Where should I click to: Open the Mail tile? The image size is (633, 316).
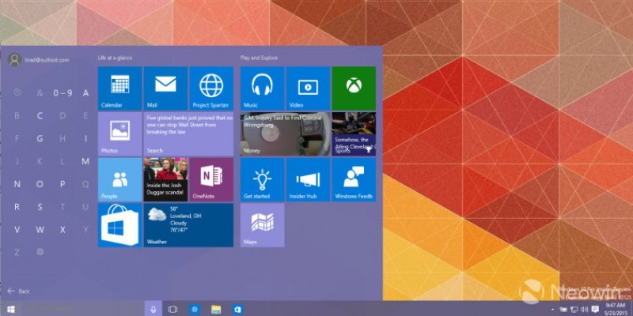(x=165, y=88)
